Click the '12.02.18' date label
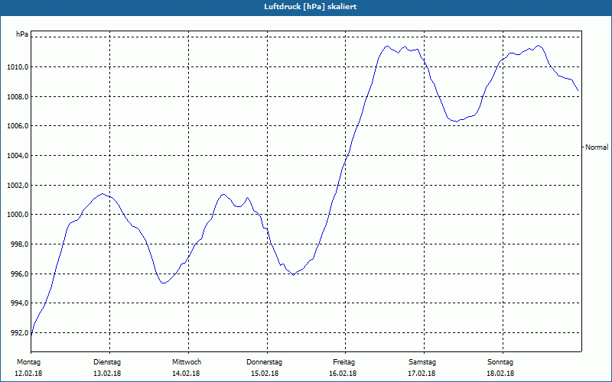The height and width of the screenshot is (382, 612). pyautogui.click(x=28, y=374)
